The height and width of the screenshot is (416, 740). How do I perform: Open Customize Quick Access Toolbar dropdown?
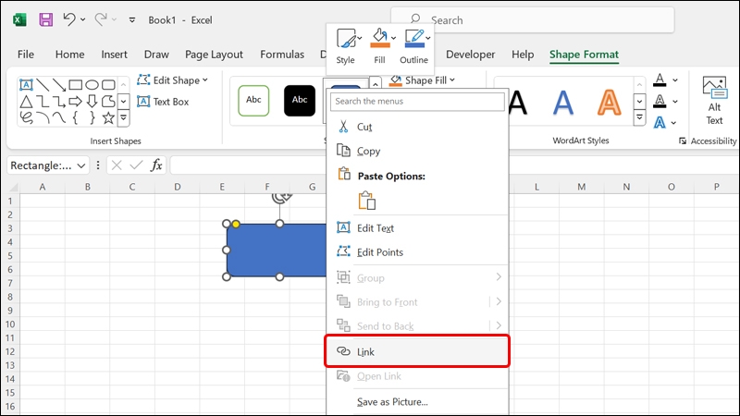[x=132, y=19]
